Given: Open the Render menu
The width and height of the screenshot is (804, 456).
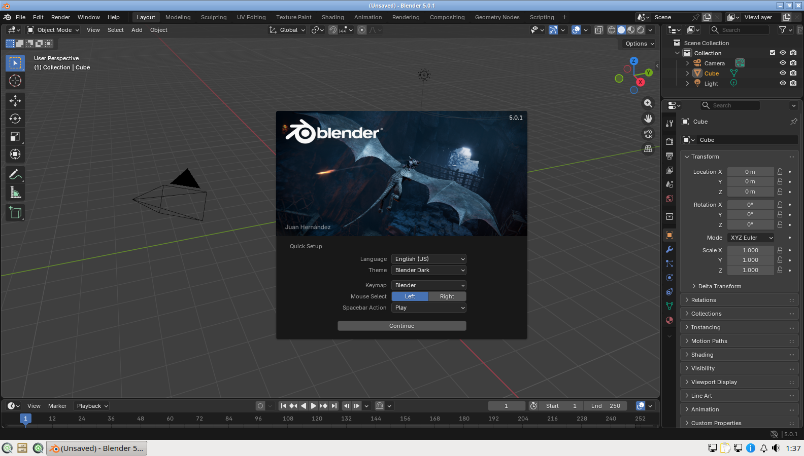Looking at the screenshot, I should click(60, 17).
